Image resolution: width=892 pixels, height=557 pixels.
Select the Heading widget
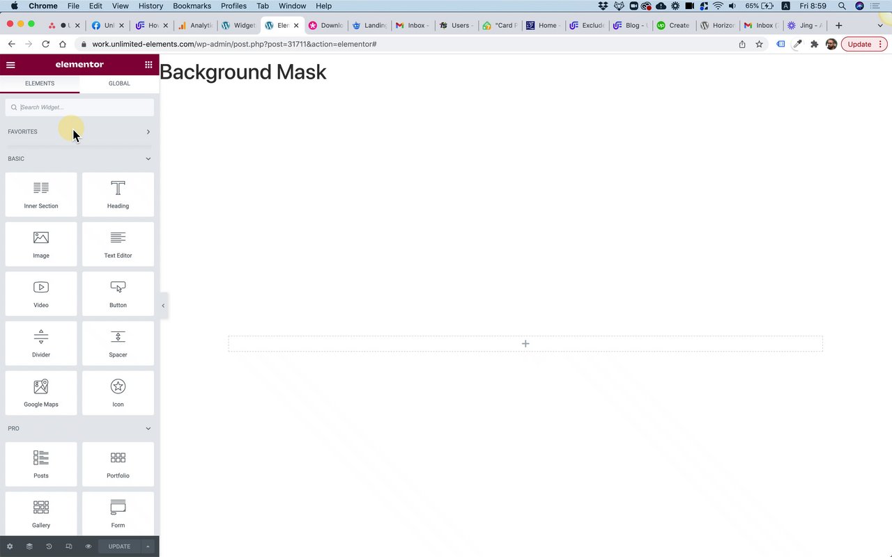click(x=118, y=194)
